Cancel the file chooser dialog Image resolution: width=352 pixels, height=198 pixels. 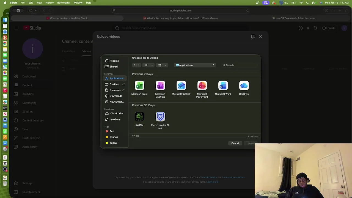pos(235,143)
